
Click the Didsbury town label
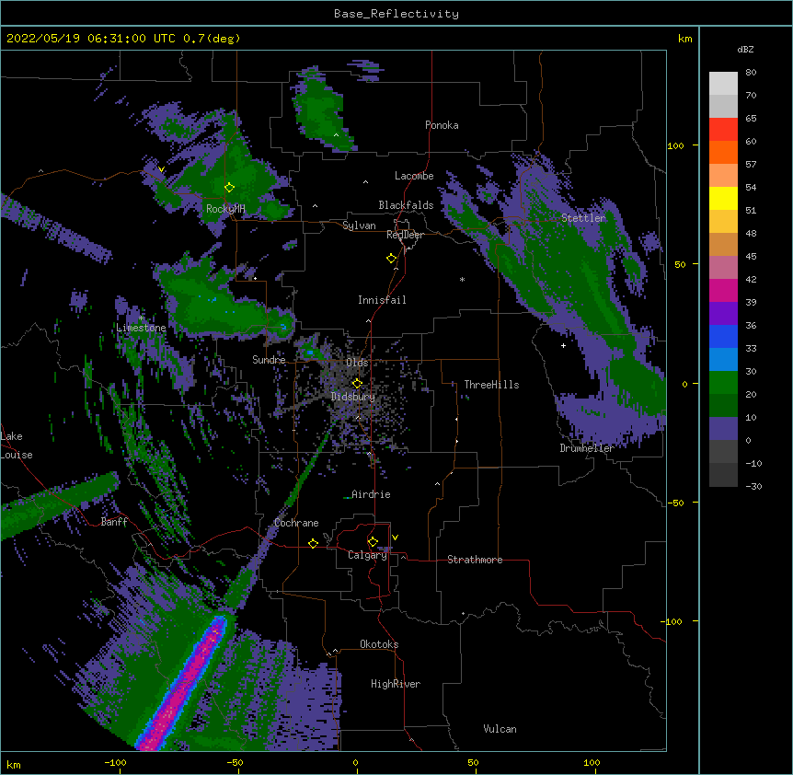353,397
